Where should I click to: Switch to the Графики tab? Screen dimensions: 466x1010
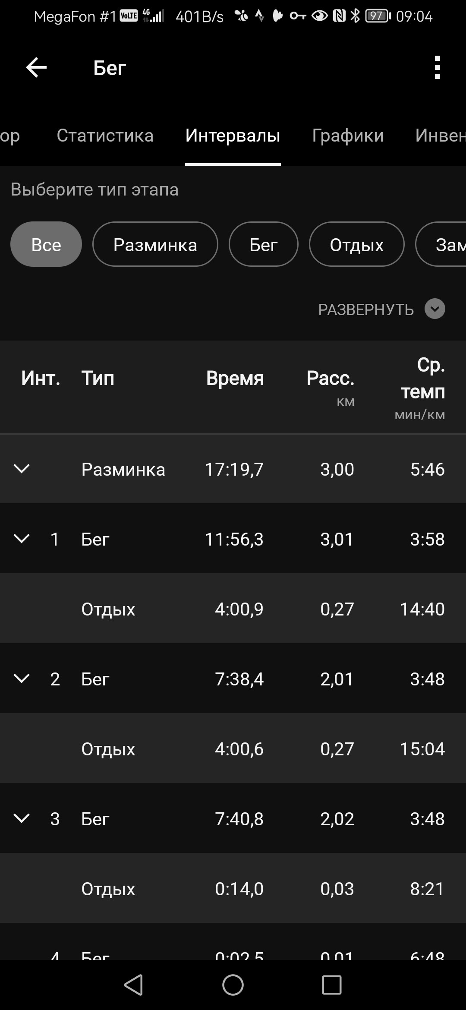[x=348, y=136]
